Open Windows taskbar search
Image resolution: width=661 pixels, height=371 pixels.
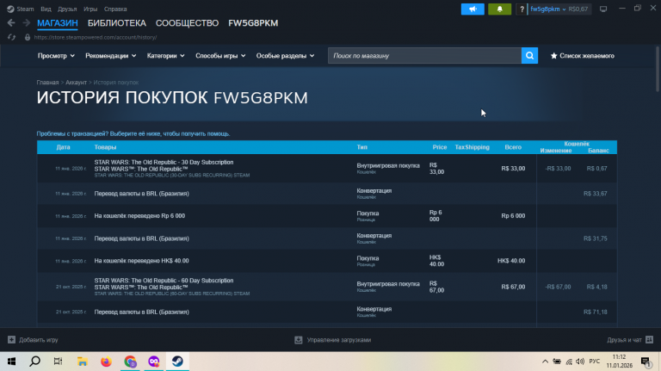coord(35,362)
